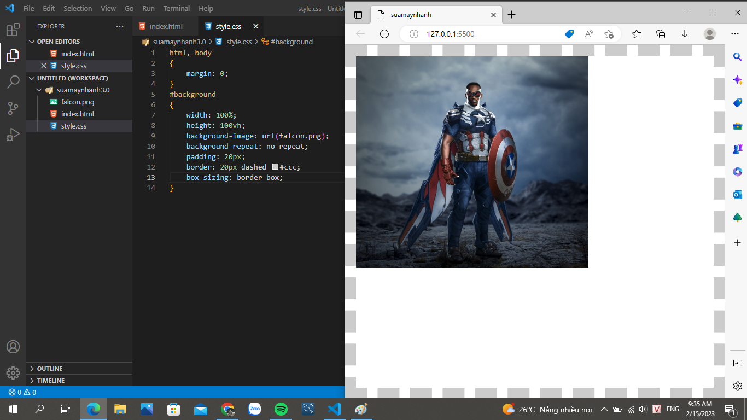Open Search view in activity bar

coord(13,82)
